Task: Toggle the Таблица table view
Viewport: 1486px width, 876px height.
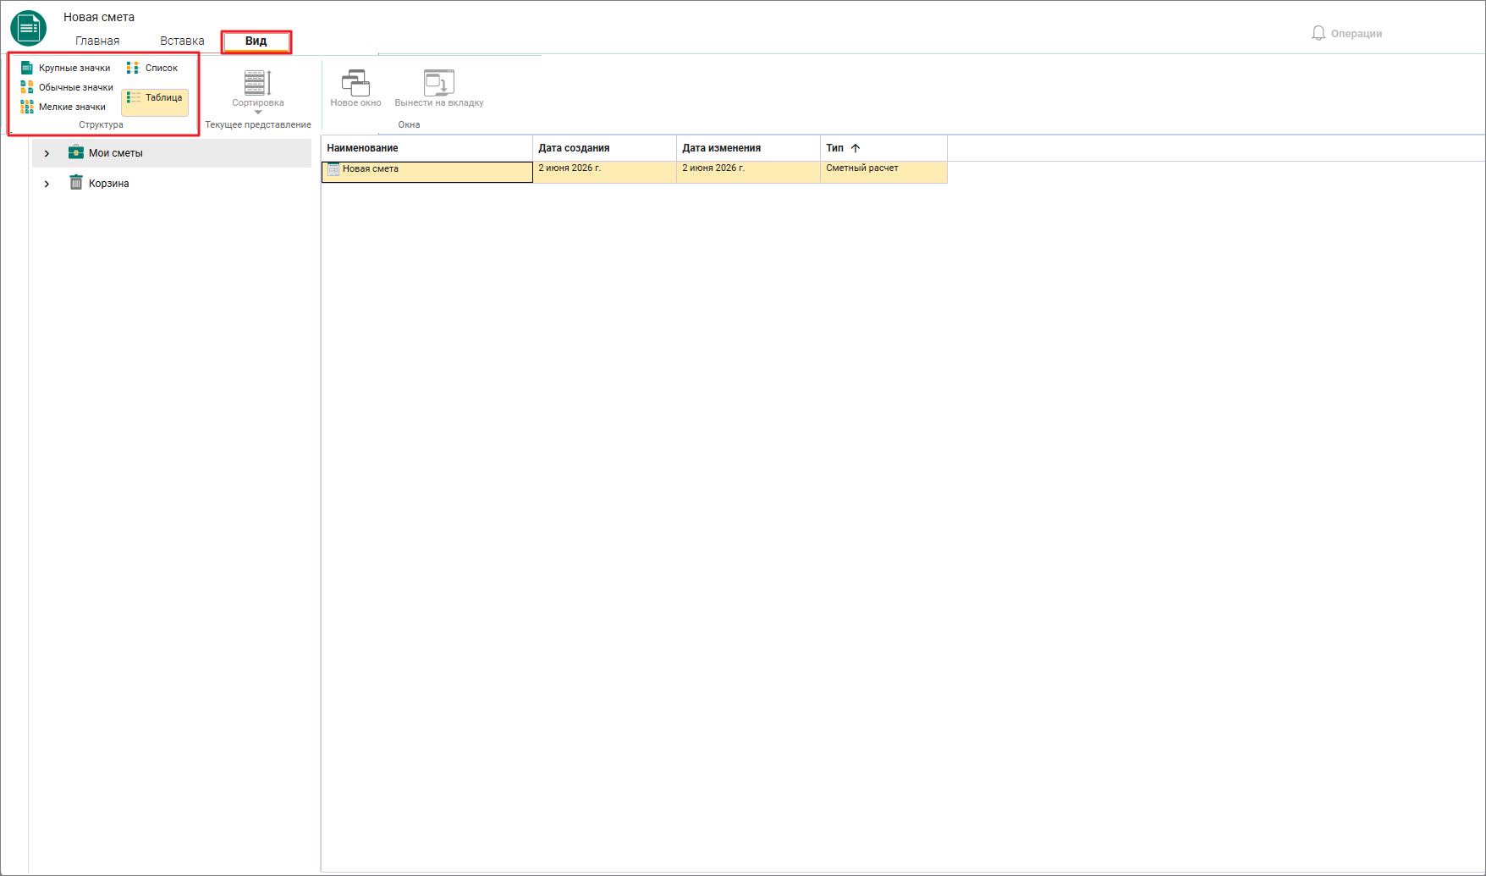Action: (155, 98)
